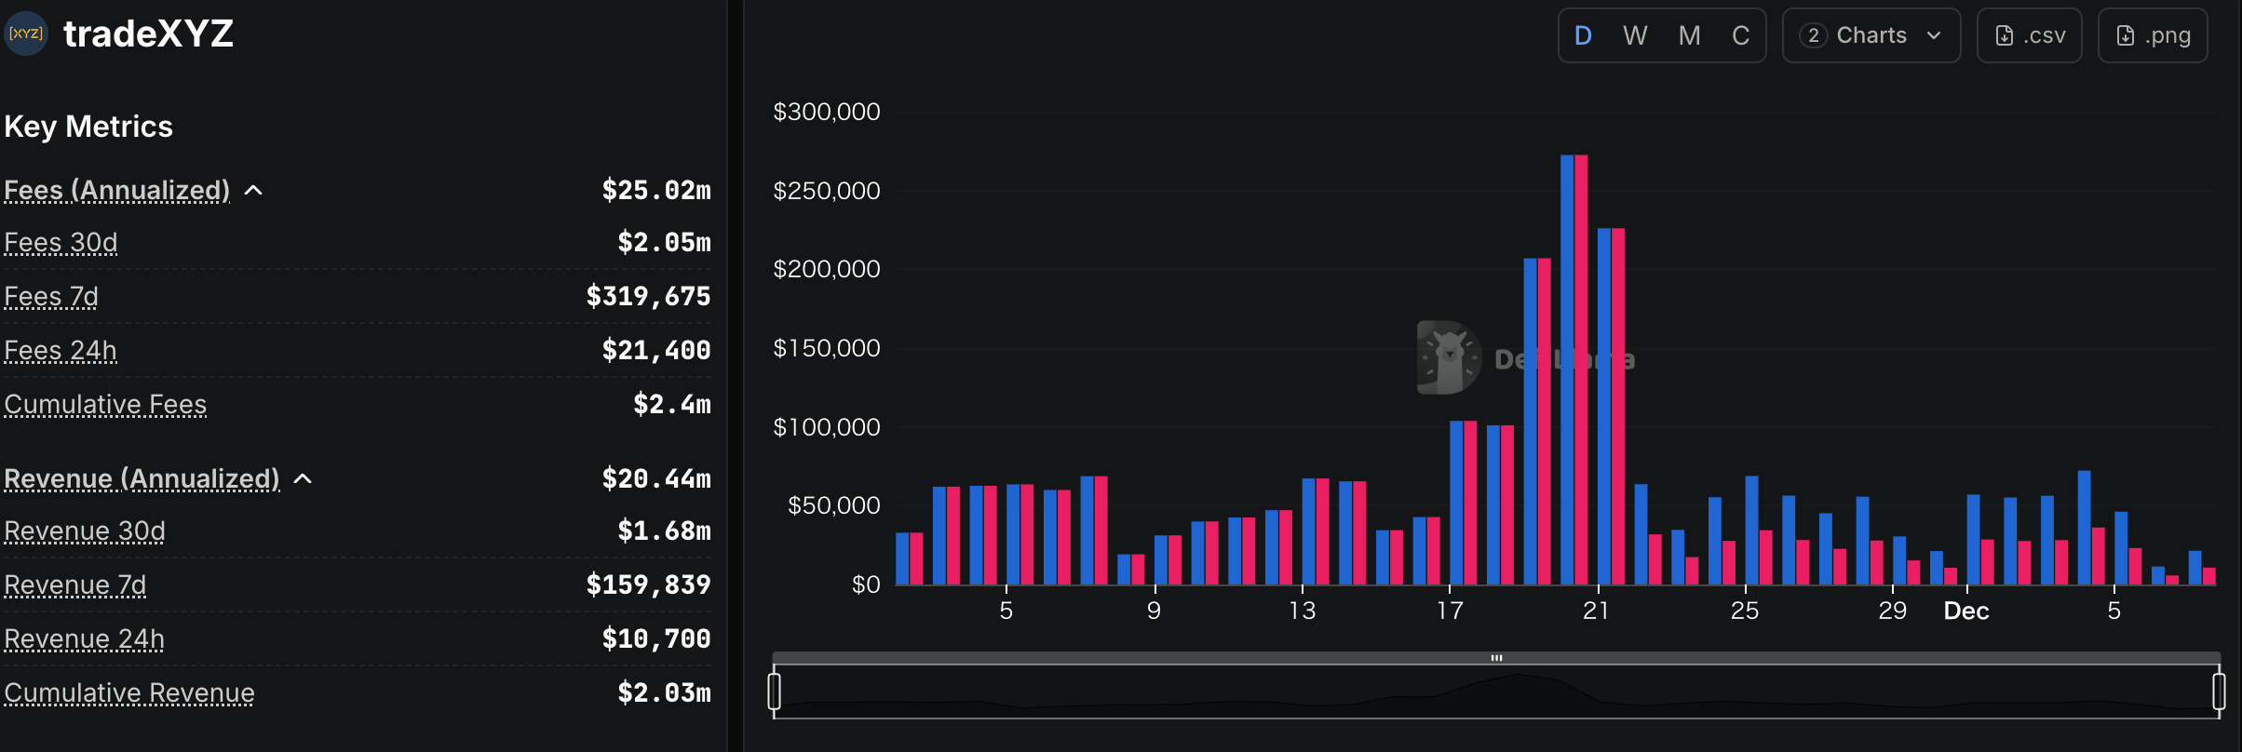The height and width of the screenshot is (752, 2242).
Task: Click the $2.03m cumulative revenue value
Action: pyautogui.click(x=665, y=693)
